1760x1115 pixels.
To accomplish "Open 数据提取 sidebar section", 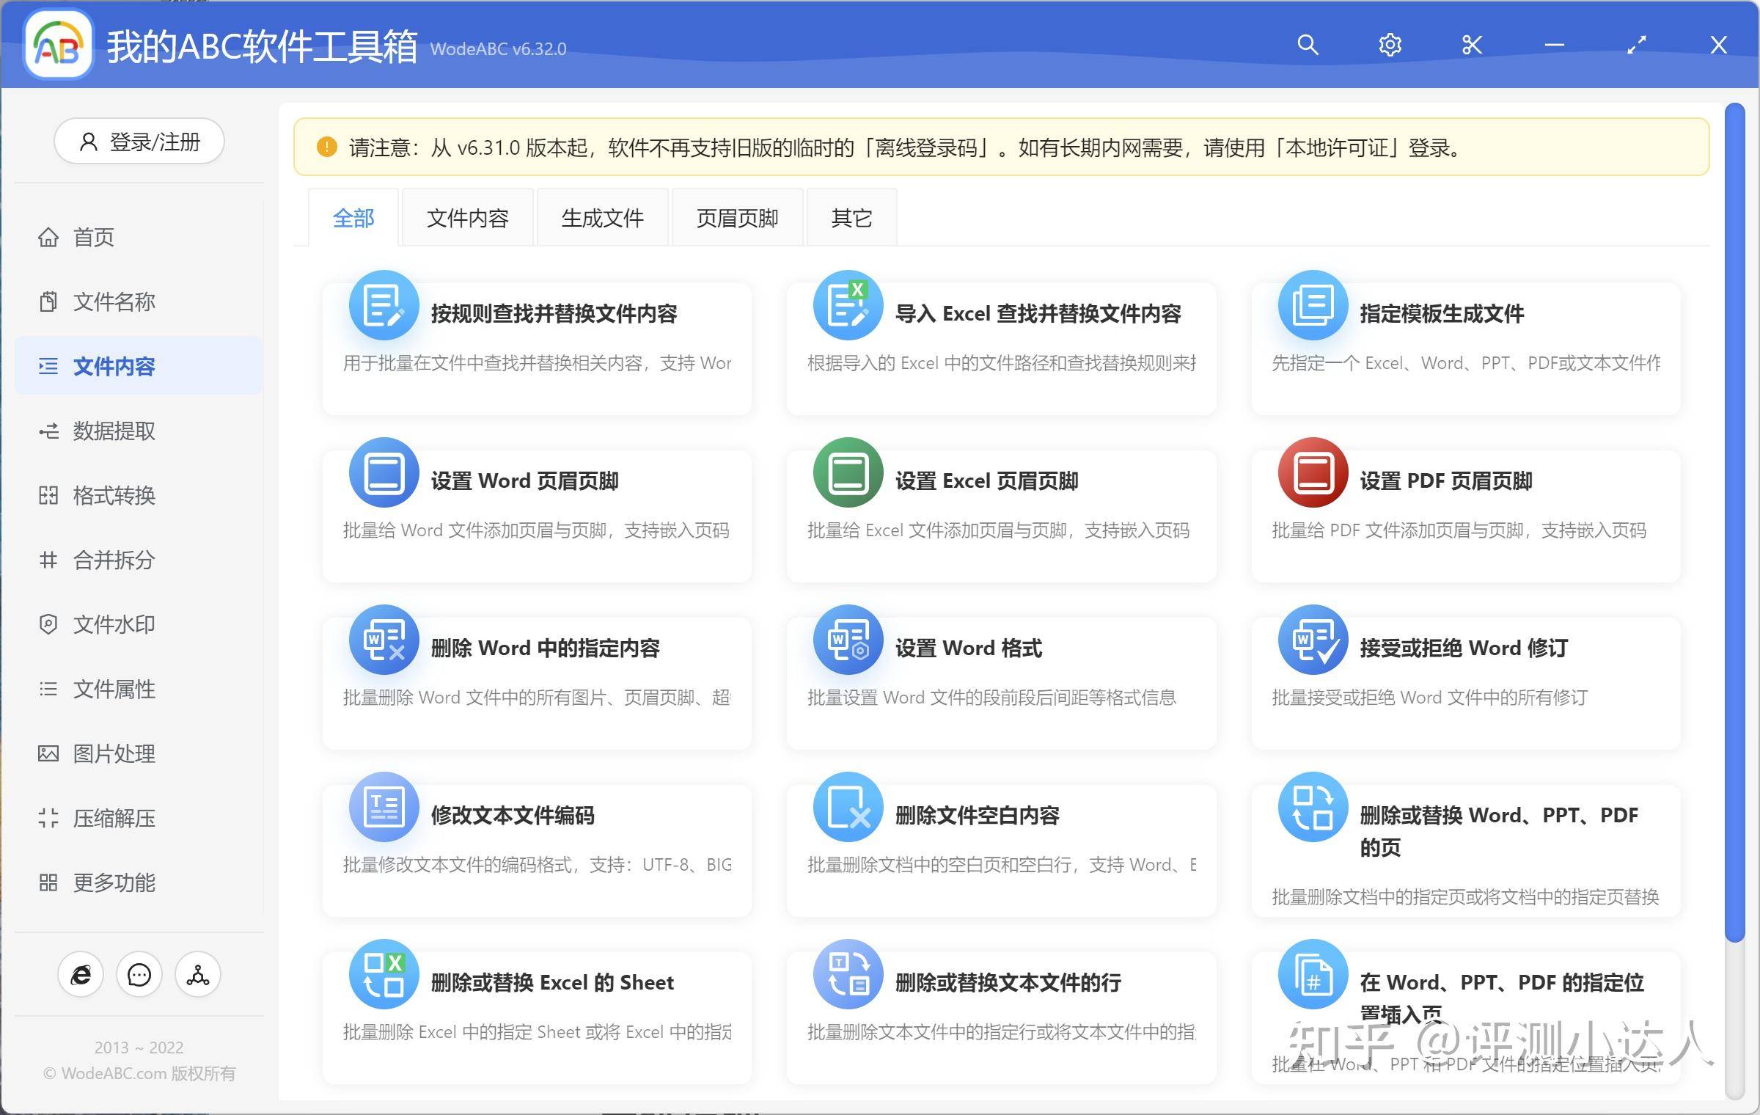I will (139, 431).
